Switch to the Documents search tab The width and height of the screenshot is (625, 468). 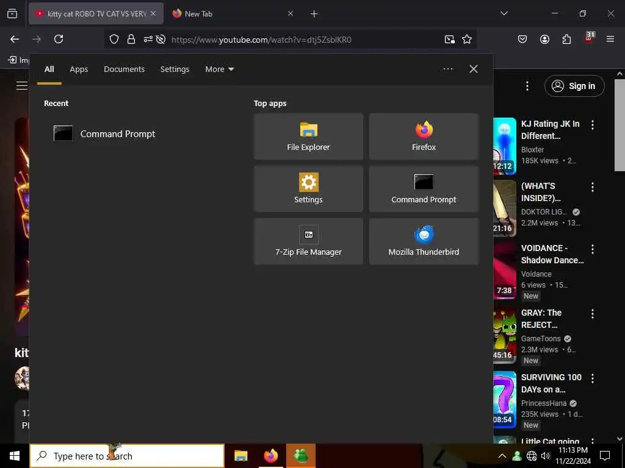click(x=125, y=69)
